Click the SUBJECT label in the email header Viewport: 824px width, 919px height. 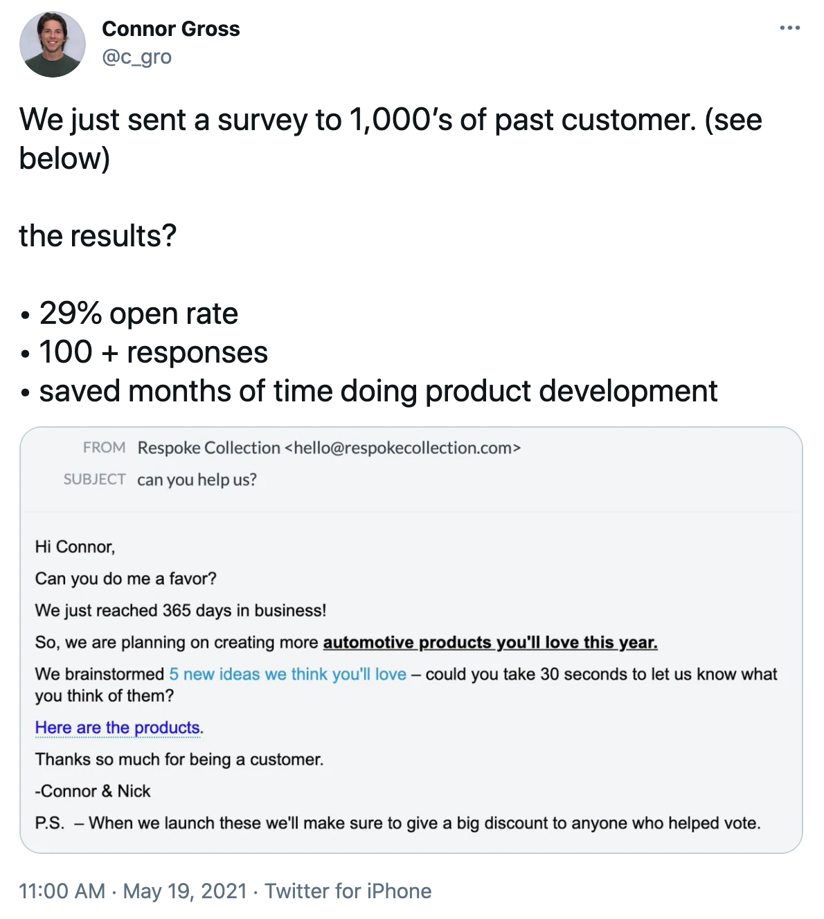[95, 480]
